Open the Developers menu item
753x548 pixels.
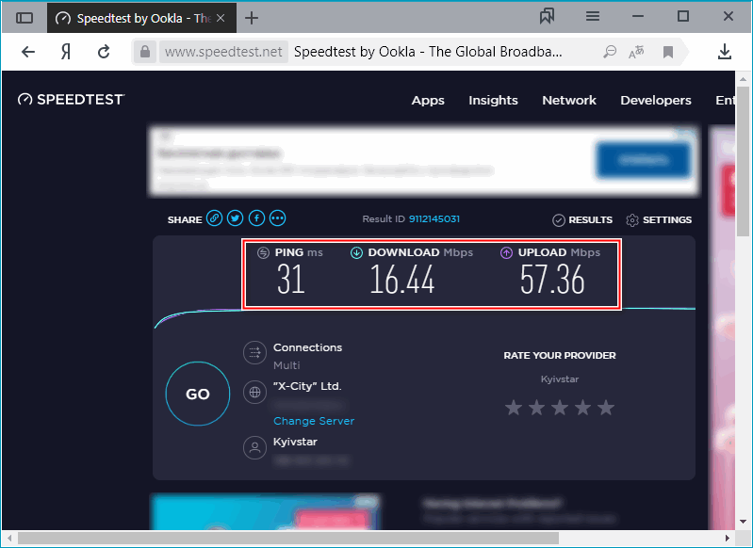click(x=656, y=101)
